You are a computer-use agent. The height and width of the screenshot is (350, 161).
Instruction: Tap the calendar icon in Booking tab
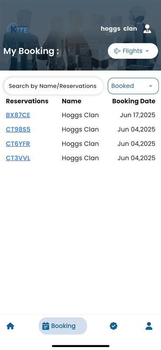[46, 326]
